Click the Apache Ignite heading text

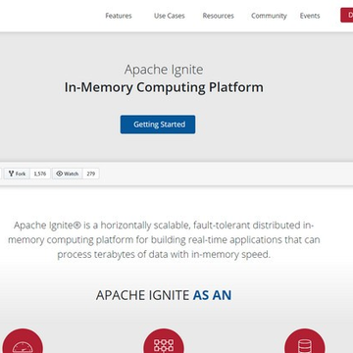[x=164, y=70]
